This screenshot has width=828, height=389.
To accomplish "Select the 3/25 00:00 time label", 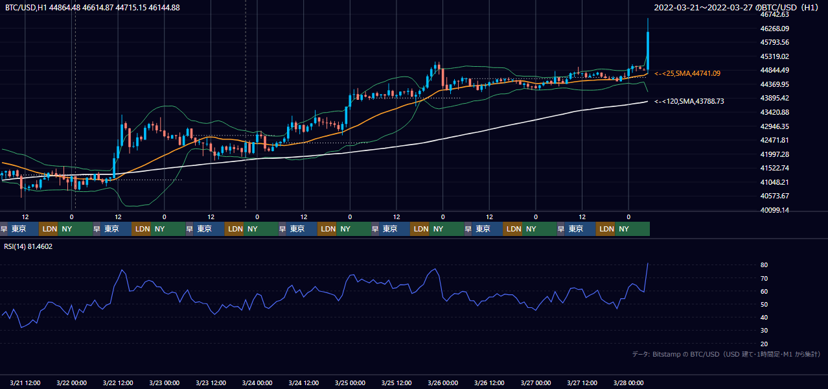I will click(x=351, y=383).
